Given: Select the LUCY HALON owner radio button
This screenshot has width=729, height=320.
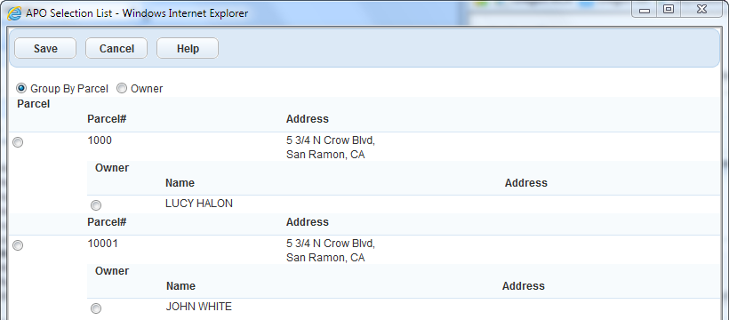Looking at the screenshot, I should [96, 205].
